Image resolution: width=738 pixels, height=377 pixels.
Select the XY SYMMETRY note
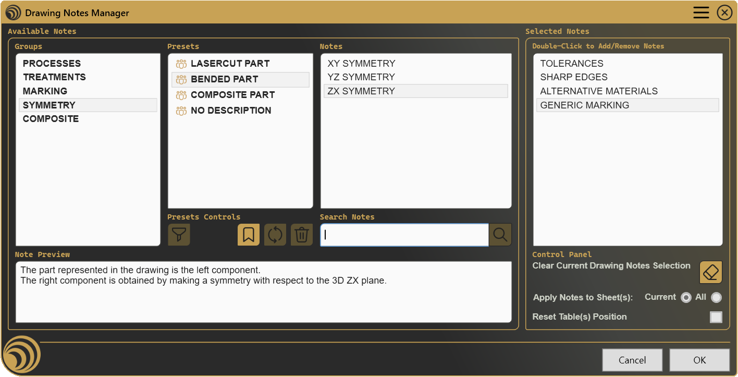tap(415, 64)
